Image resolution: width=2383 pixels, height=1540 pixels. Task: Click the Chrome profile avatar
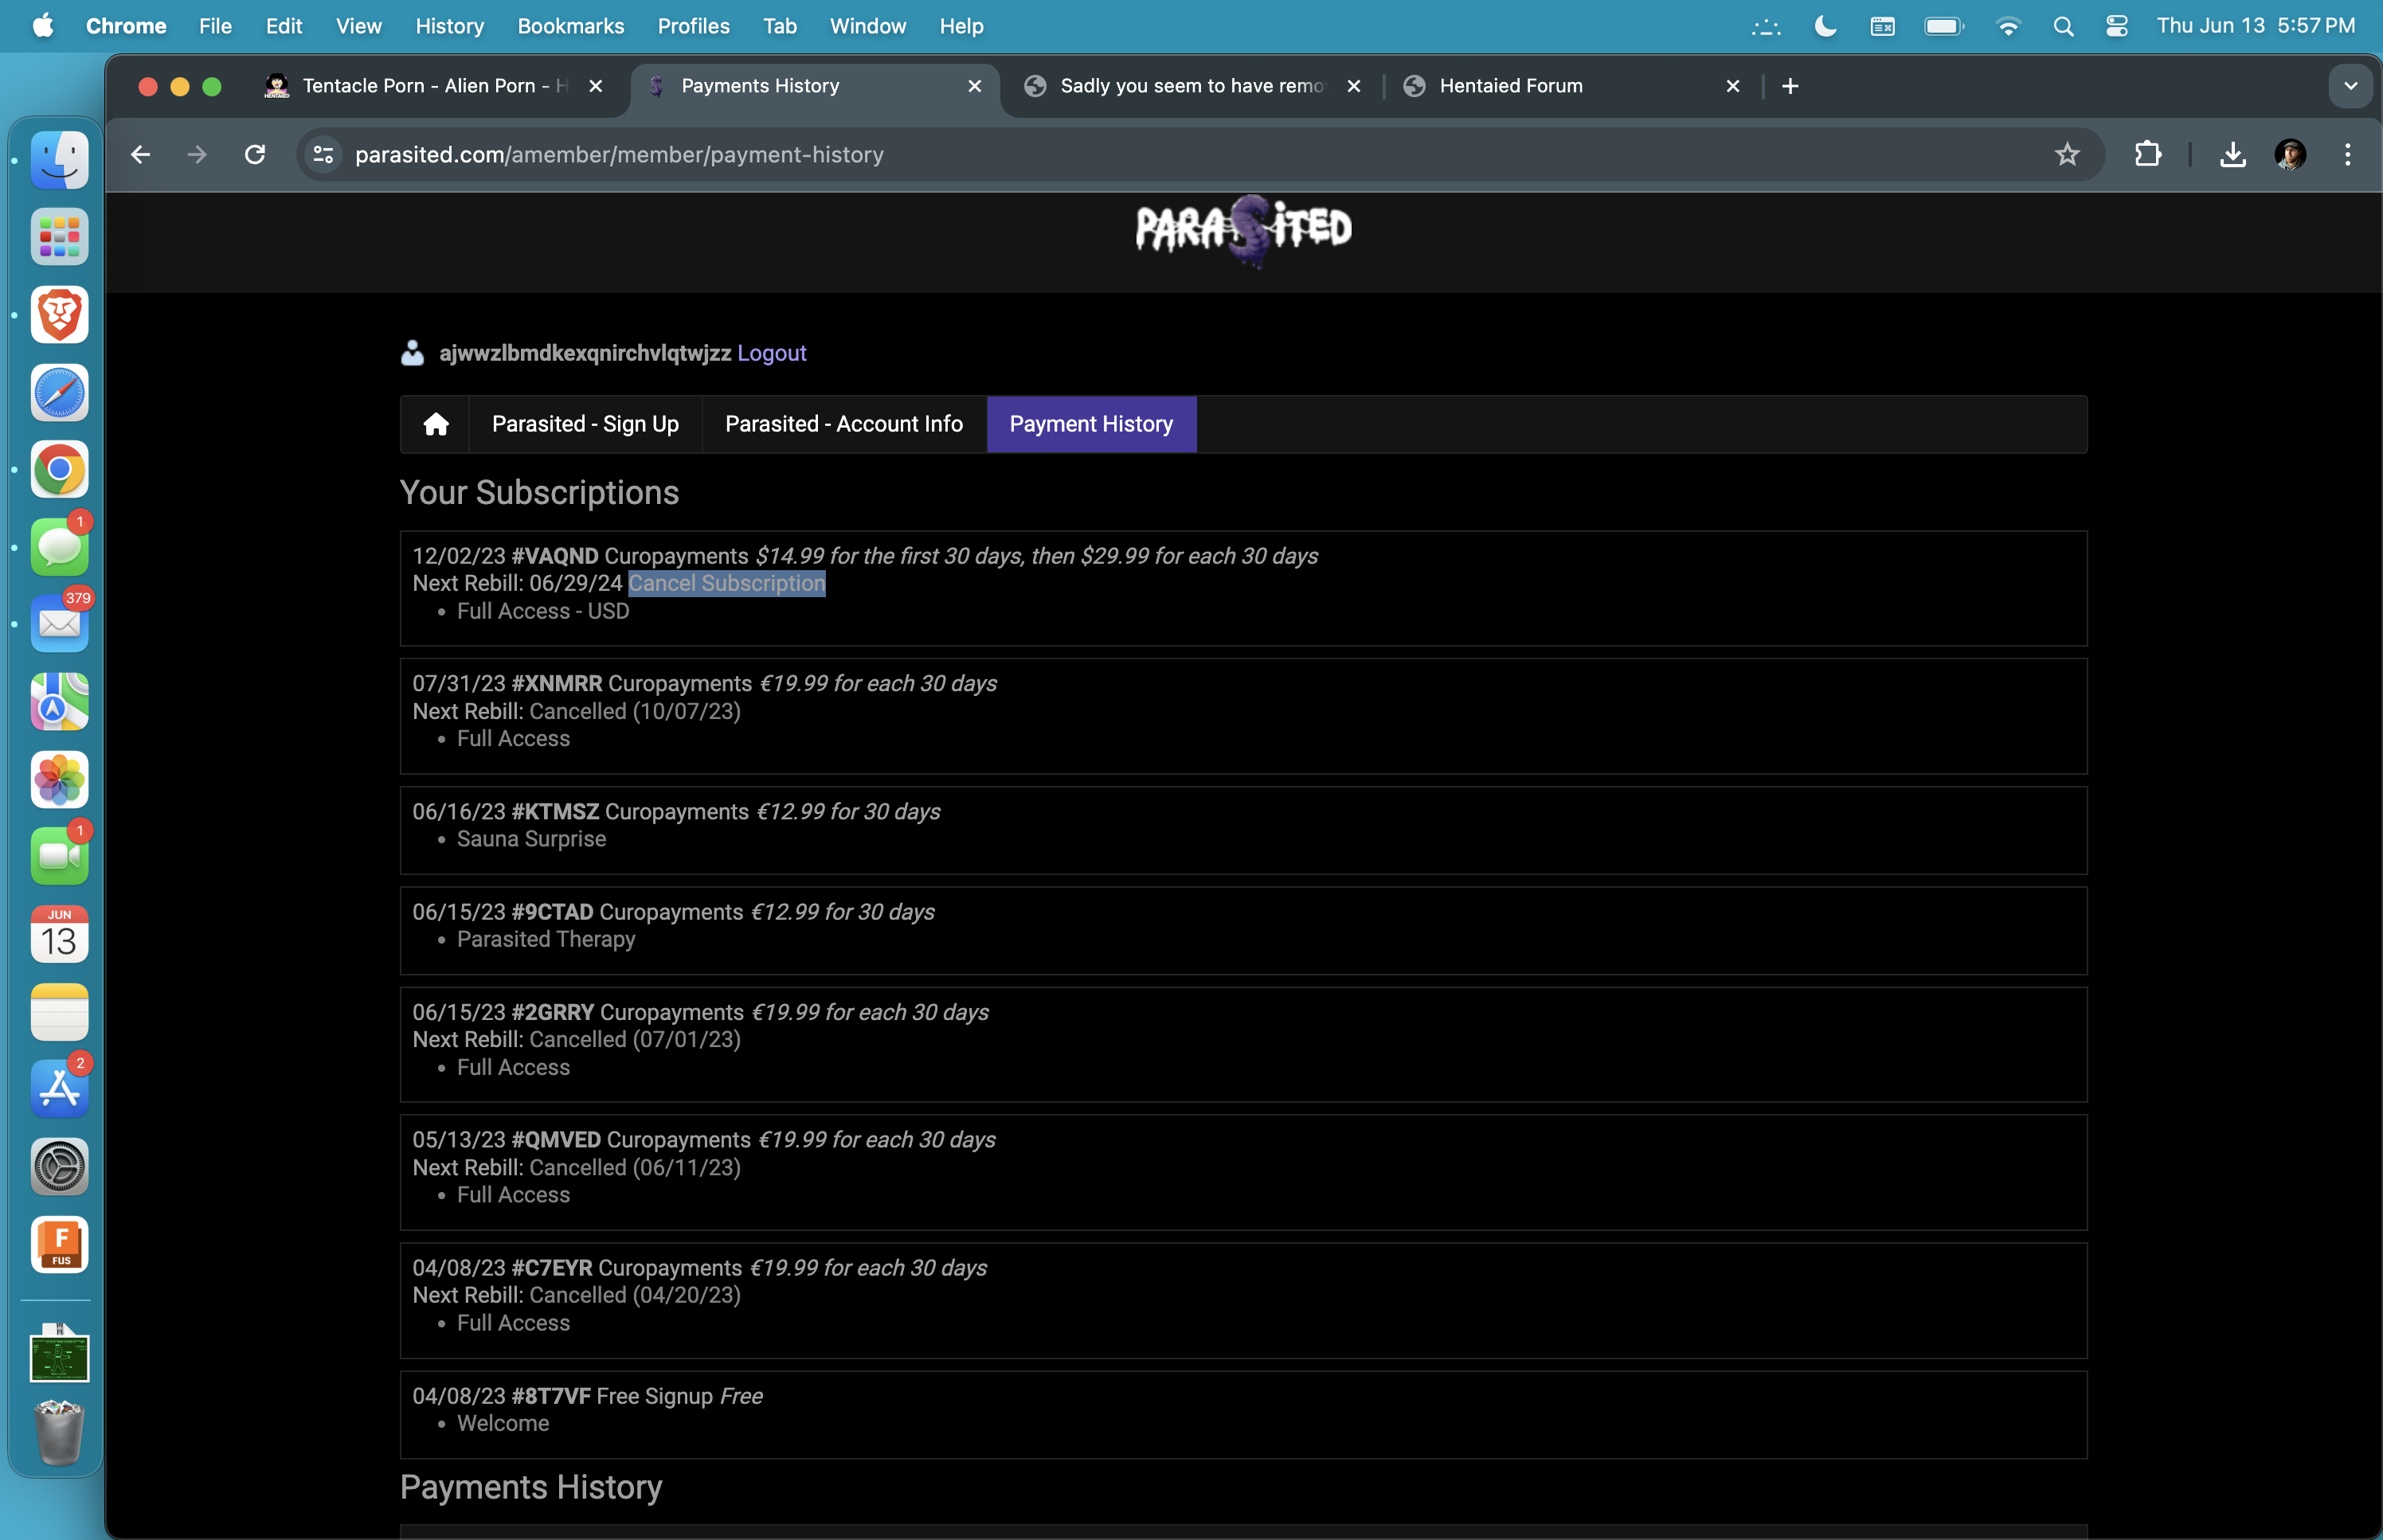coord(2289,154)
